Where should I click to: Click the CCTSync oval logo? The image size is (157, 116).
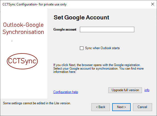(22, 61)
